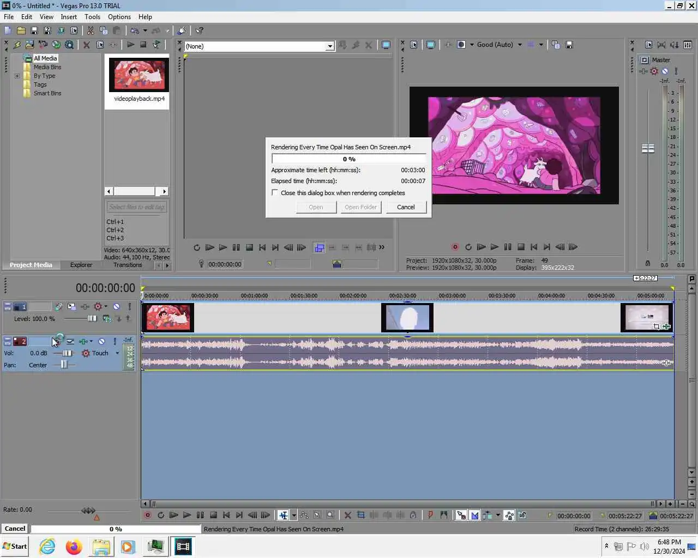Click Cancel in the rendering dialog

click(406, 207)
